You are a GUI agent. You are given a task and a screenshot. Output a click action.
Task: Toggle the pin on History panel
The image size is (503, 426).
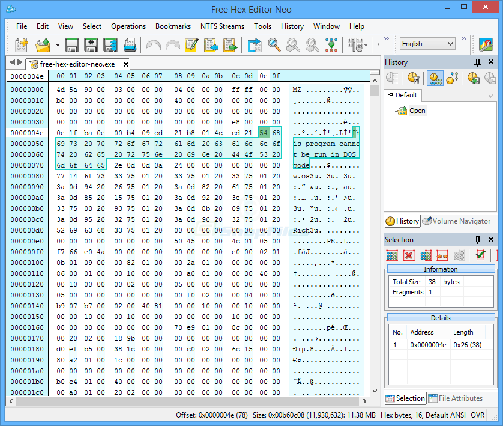[478, 62]
